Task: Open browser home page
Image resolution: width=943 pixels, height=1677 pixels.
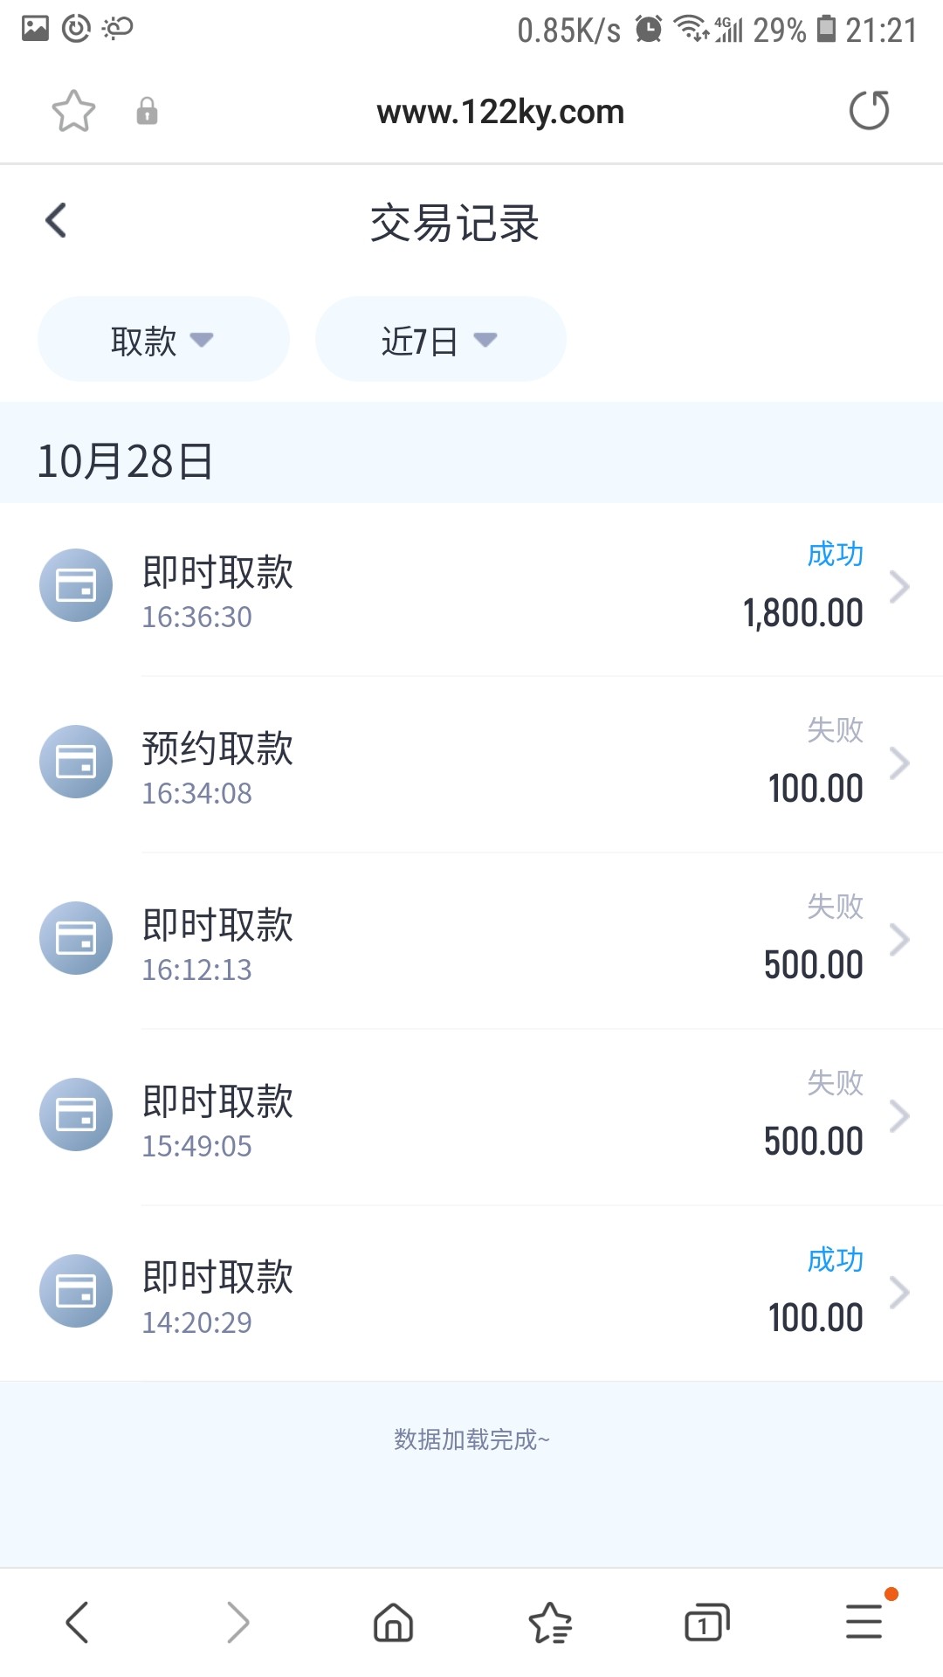Action: 393,1623
